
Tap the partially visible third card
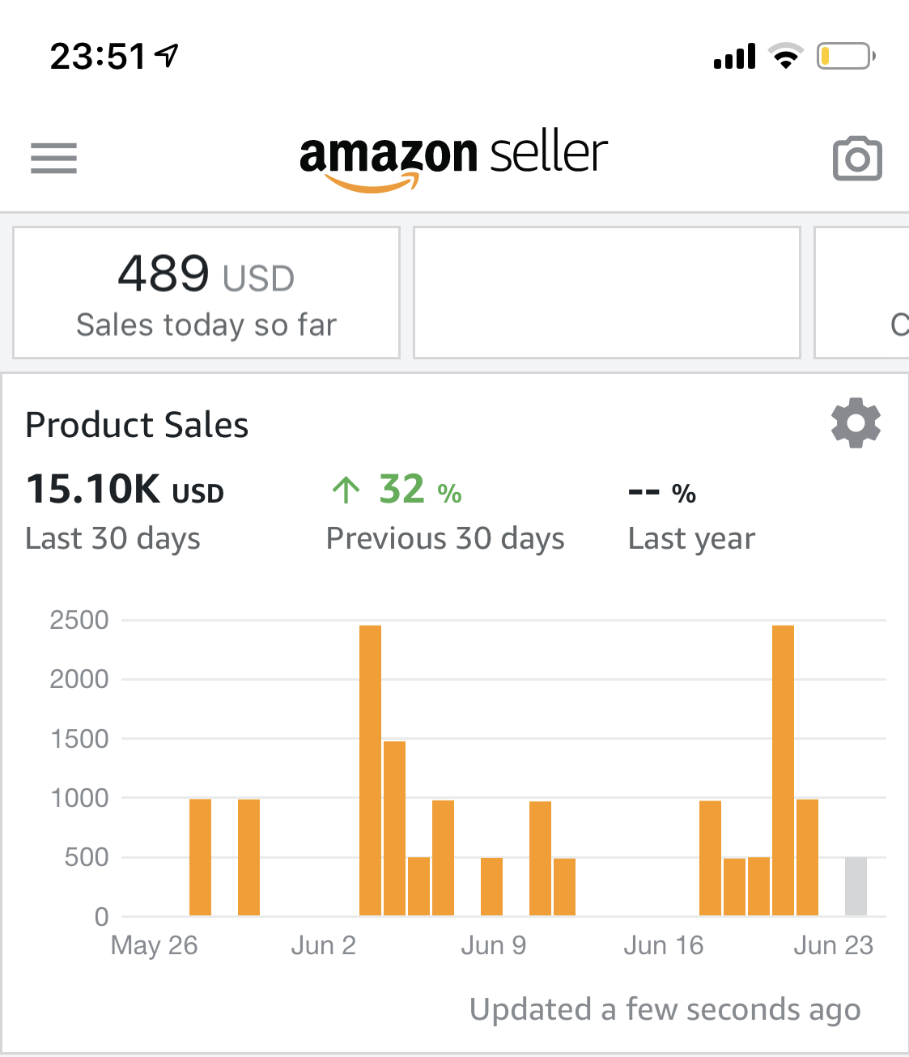tap(862, 293)
